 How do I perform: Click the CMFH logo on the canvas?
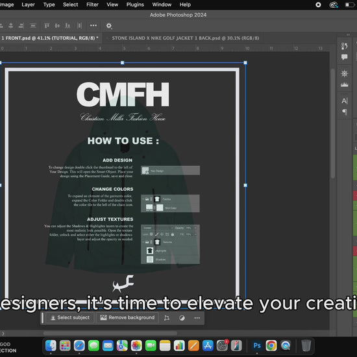click(123, 95)
